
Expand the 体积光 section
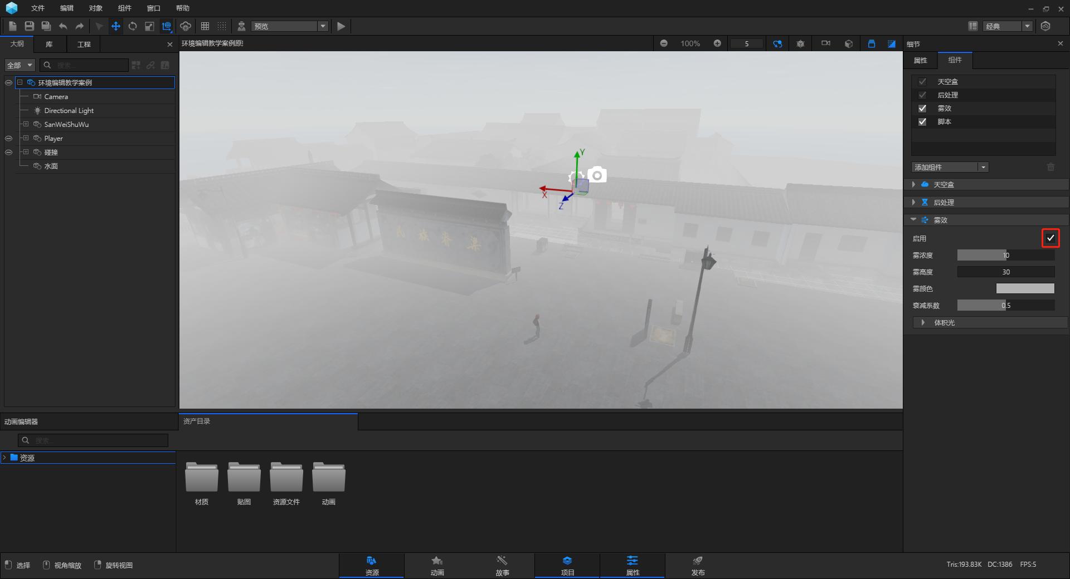(923, 322)
